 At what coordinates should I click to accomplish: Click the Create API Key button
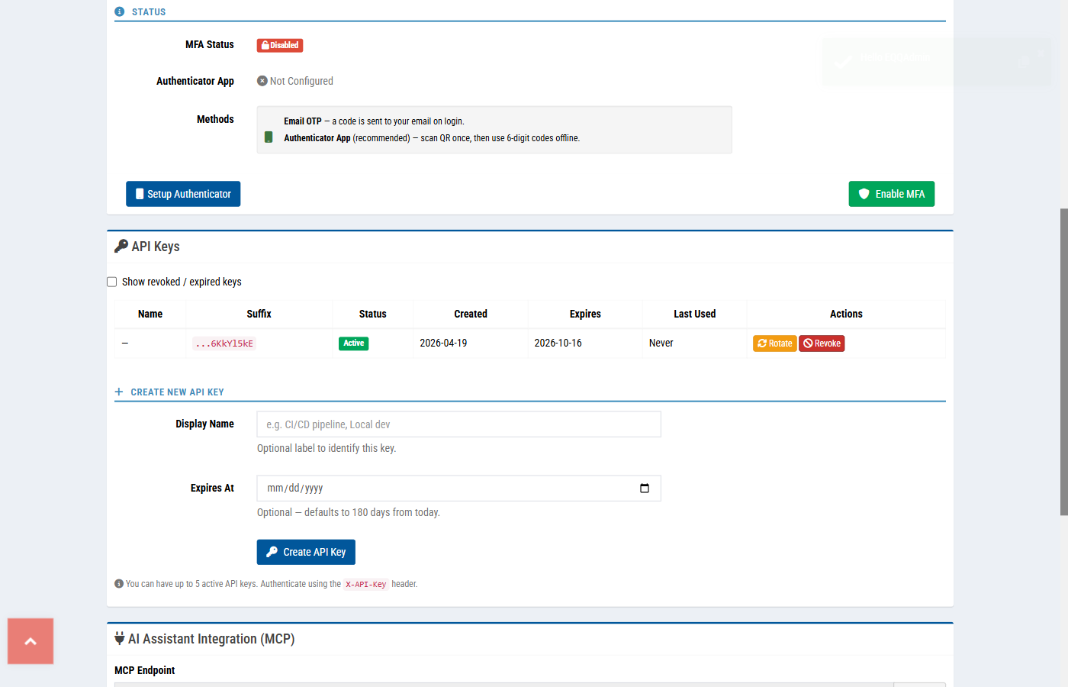tap(306, 552)
